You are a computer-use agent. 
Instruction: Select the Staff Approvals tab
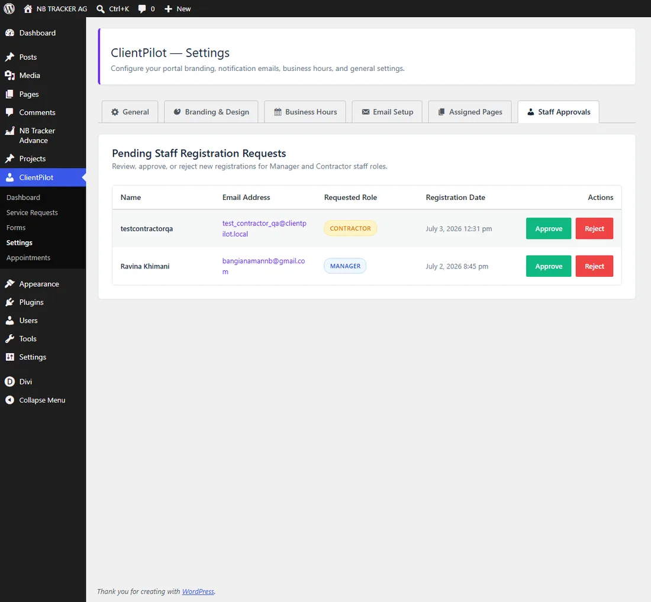(559, 112)
